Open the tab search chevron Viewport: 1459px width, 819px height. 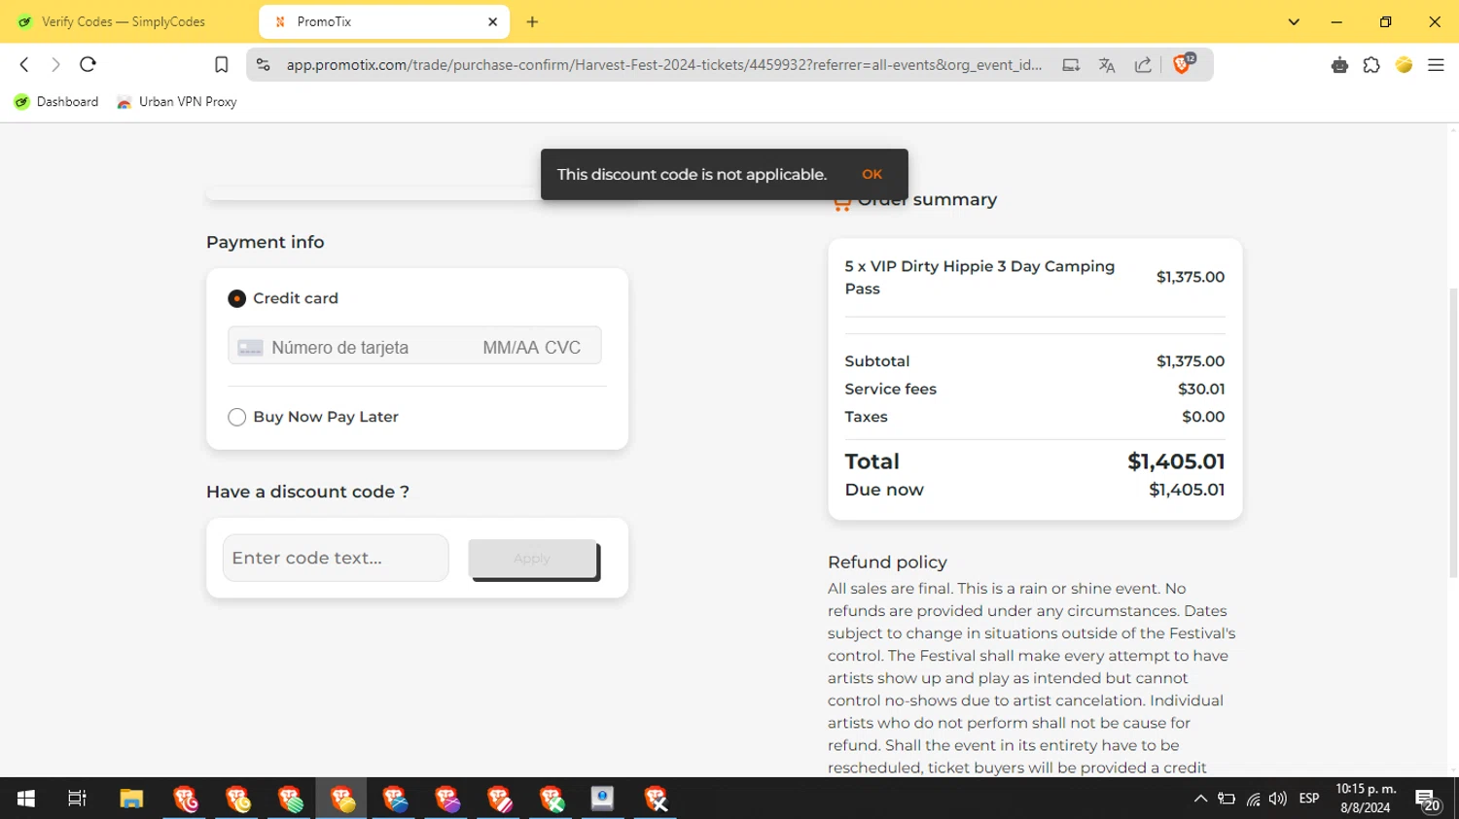1294,21
